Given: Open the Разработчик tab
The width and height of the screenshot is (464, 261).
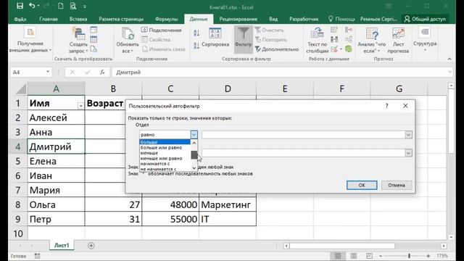Looking at the screenshot, I should pyautogui.click(x=304, y=19).
